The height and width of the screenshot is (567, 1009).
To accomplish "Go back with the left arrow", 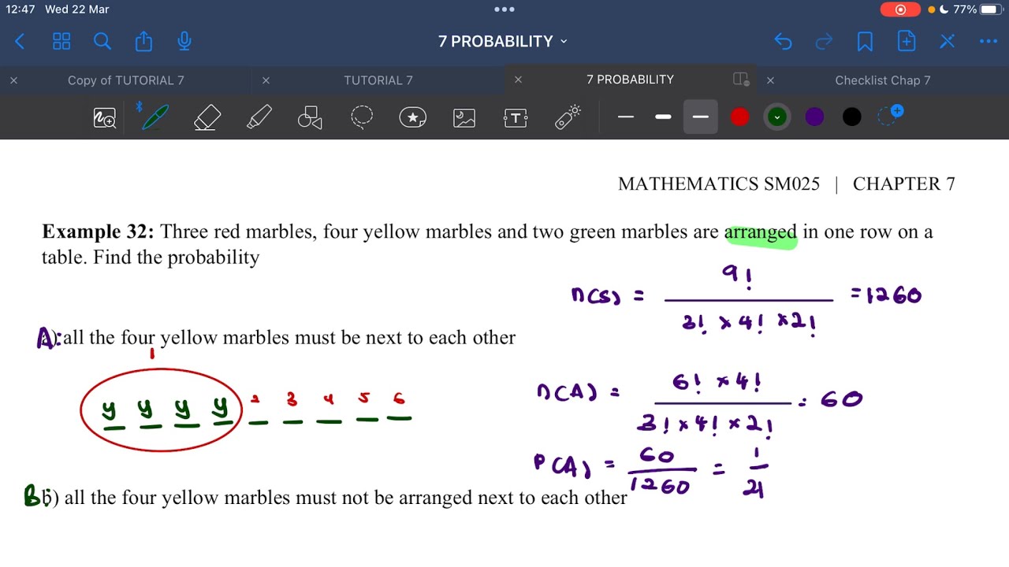I will [x=20, y=42].
